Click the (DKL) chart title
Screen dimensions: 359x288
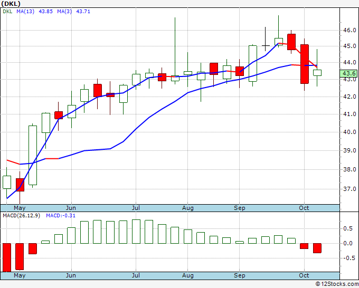(11, 4)
